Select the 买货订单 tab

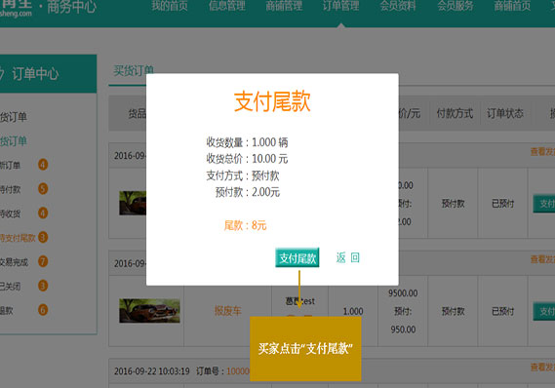tap(134, 71)
